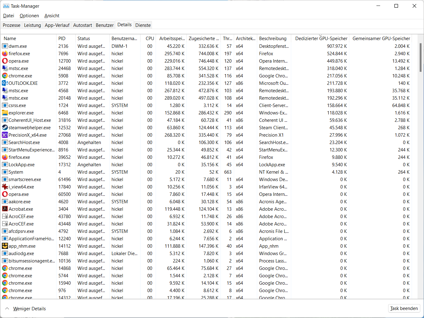Switch to the Leistung tab
The image size is (424, 318).
[x=32, y=25]
